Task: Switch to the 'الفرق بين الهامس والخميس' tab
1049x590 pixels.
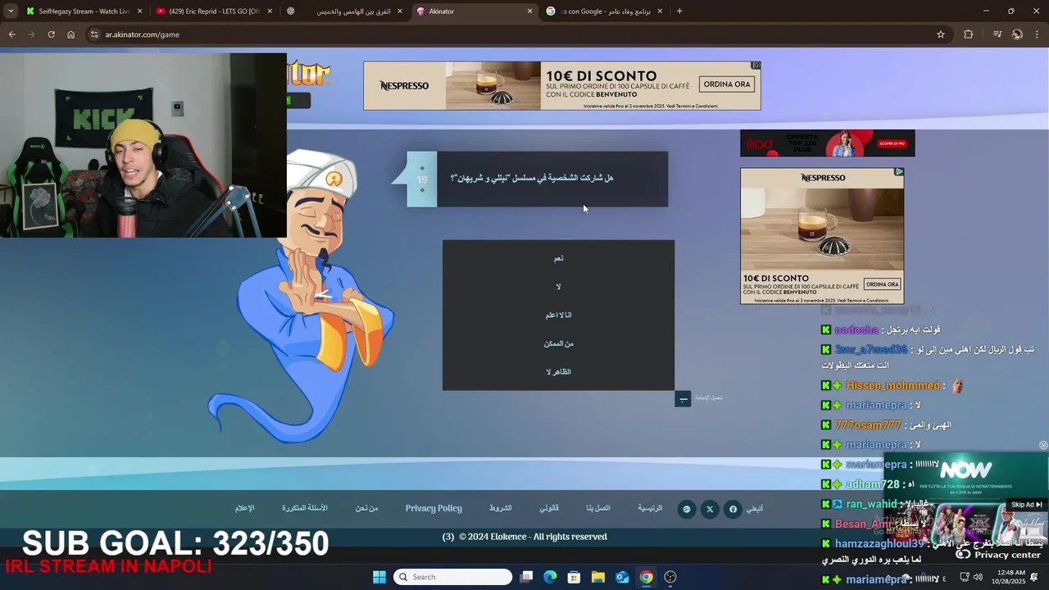Action: (x=346, y=11)
